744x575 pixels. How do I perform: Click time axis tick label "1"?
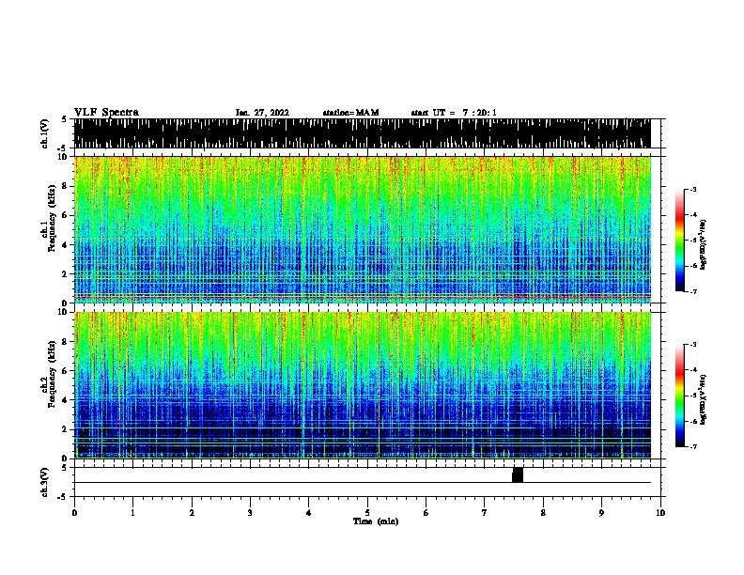coord(132,513)
